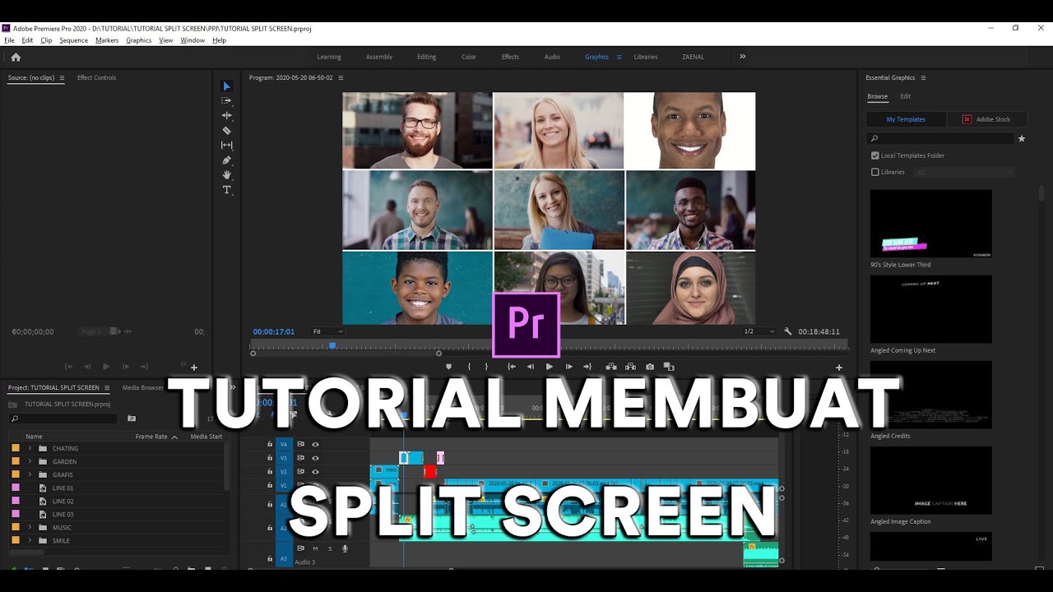Jump to In point in Program monitor
Image resolution: width=1053 pixels, height=592 pixels.
(511, 367)
